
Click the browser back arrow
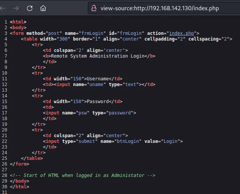coord(2,8)
